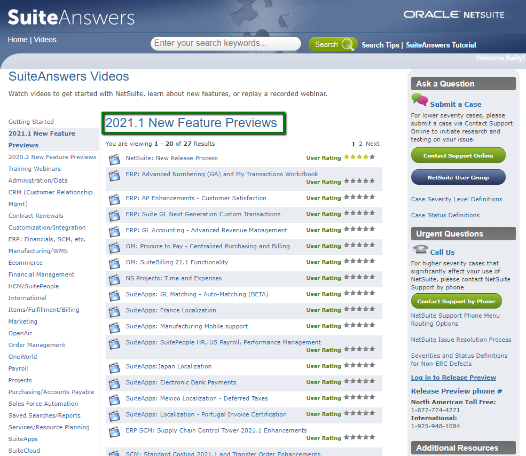
Task: Click video icon beside NetSuite: New Release Process
Action: pos(114,159)
